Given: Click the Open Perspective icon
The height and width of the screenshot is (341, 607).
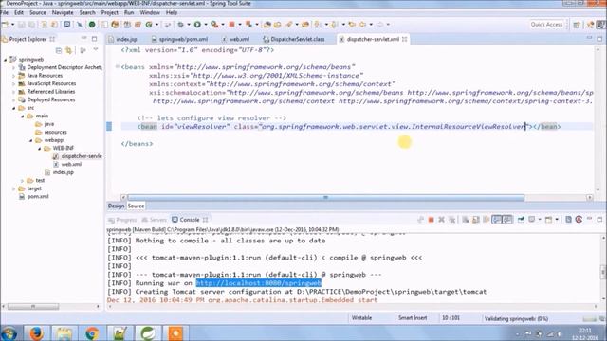Looking at the screenshot, I should [577, 25].
